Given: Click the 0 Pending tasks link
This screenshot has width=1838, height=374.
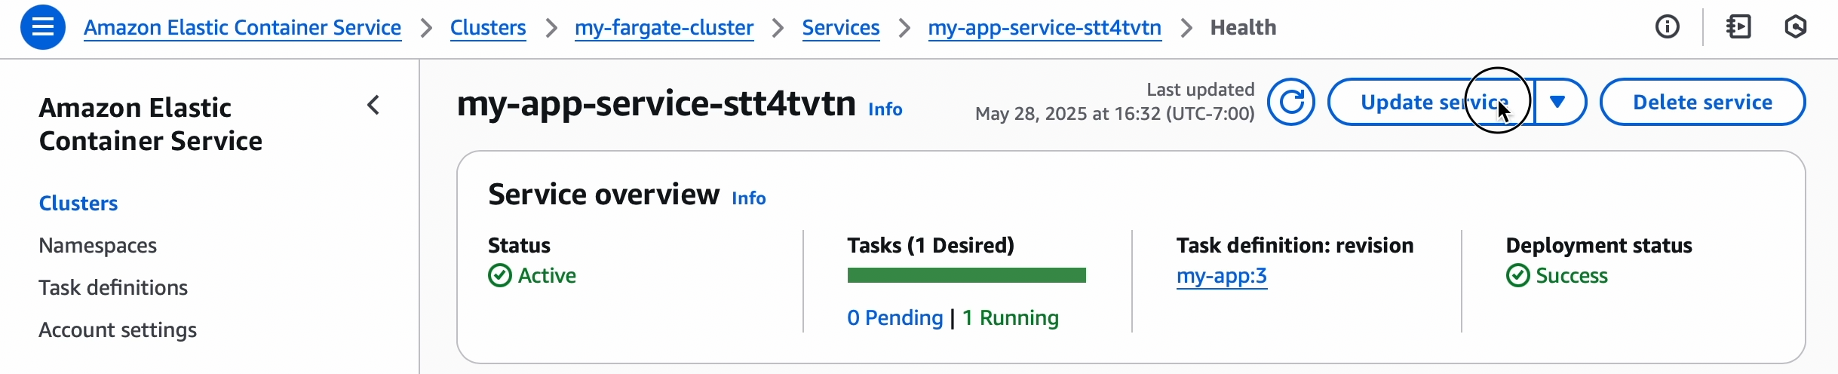Looking at the screenshot, I should coord(895,318).
